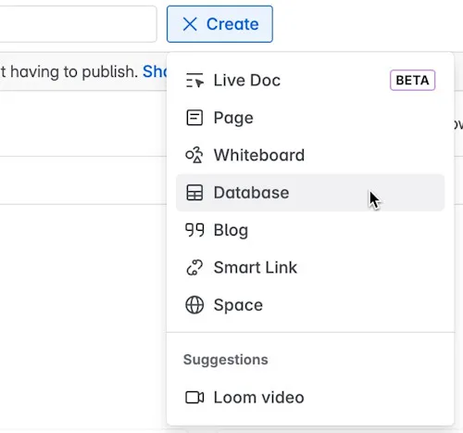Click the Space globe icon
Screen dimensions: 463x433
194,305
